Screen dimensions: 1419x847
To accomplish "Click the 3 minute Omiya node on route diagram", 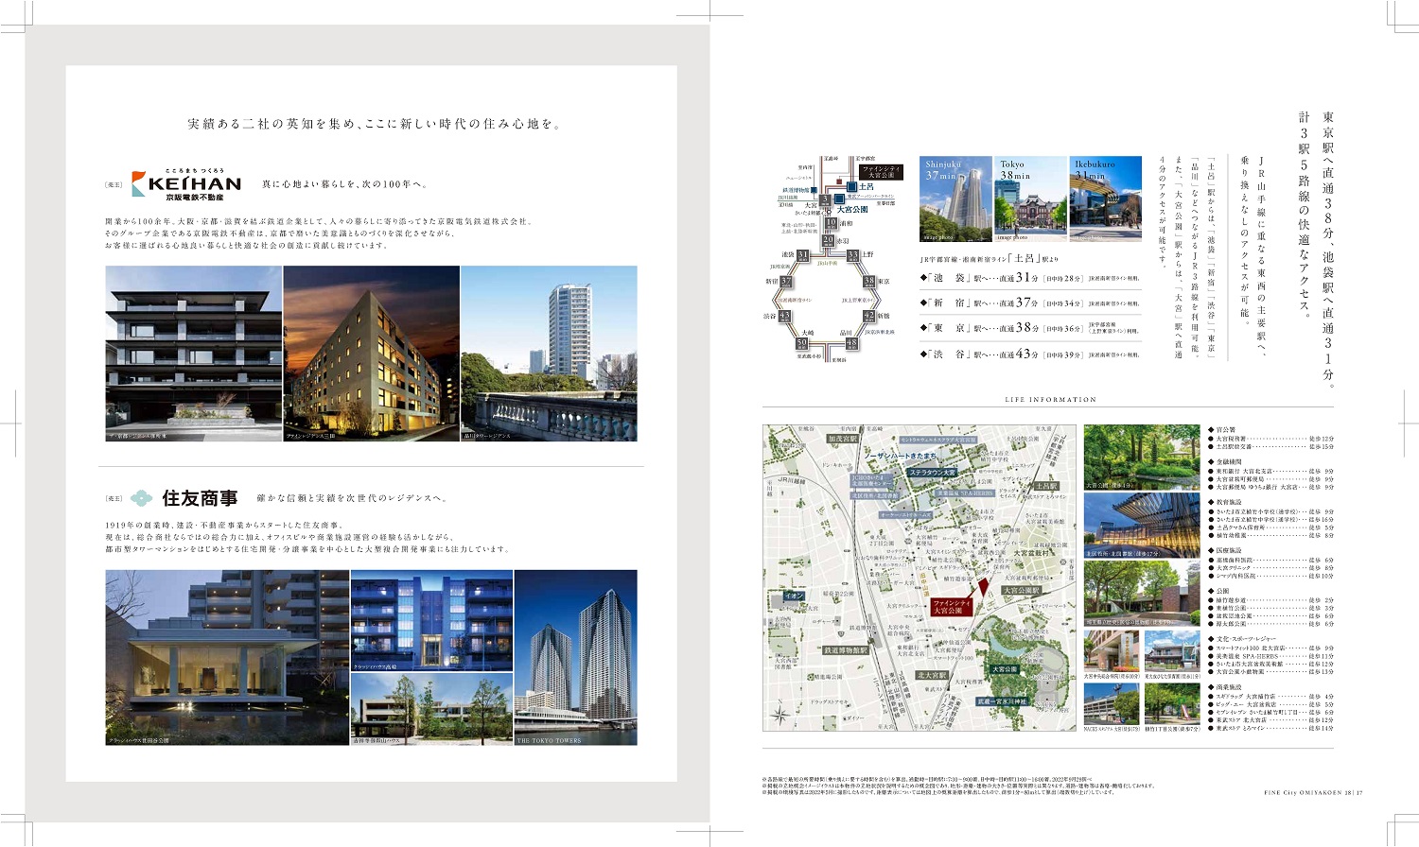I will point(825,199).
